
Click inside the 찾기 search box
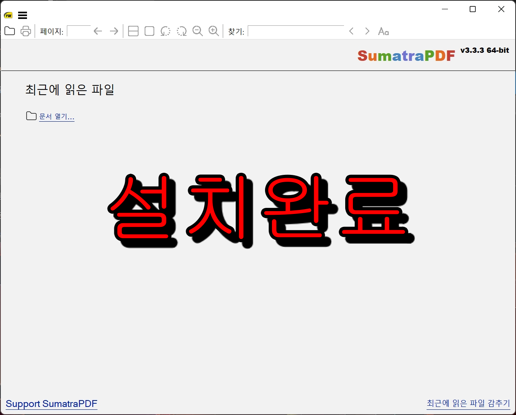(296, 31)
